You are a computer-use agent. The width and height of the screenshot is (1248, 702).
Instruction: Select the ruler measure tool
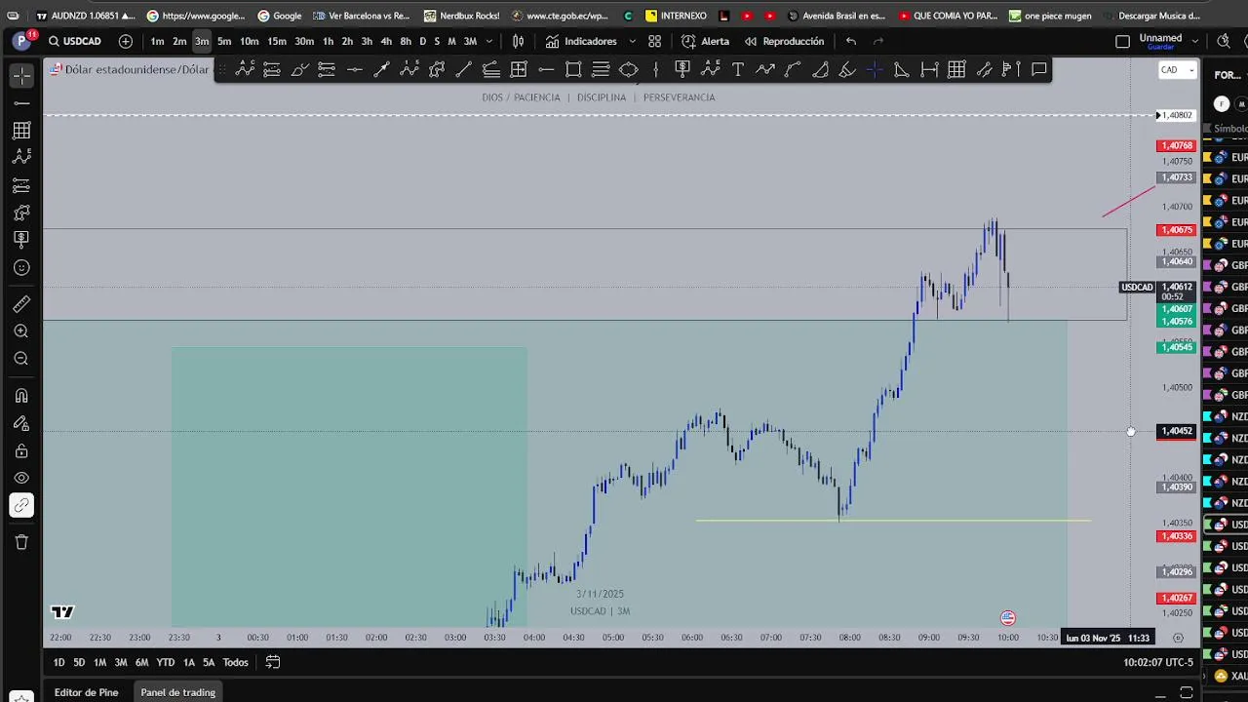click(21, 304)
